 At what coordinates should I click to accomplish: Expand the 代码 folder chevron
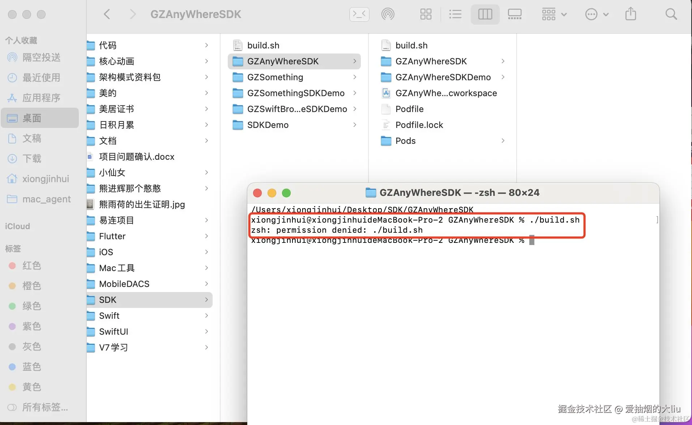[x=206, y=45]
